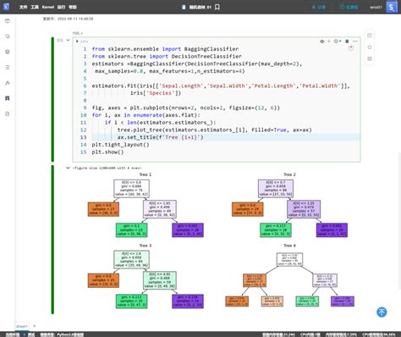Screen dimensions: 401x337
Task: Click the leftmost label in the status bar
Action: coord(13,334)
